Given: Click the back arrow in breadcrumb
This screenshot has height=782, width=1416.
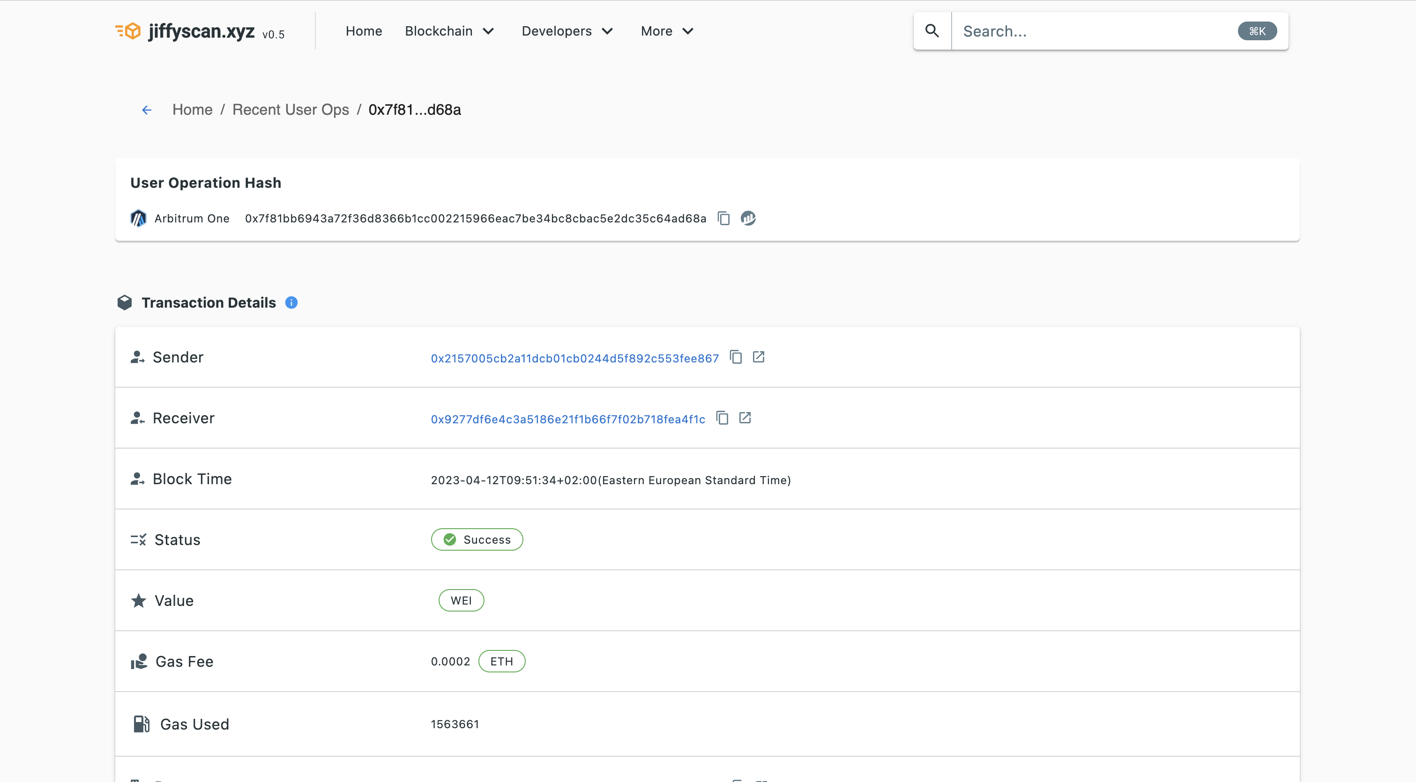Looking at the screenshot, I should point(146,110).
